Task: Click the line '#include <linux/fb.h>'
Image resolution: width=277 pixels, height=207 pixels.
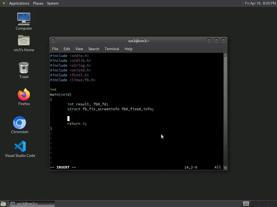Action: 72,80
